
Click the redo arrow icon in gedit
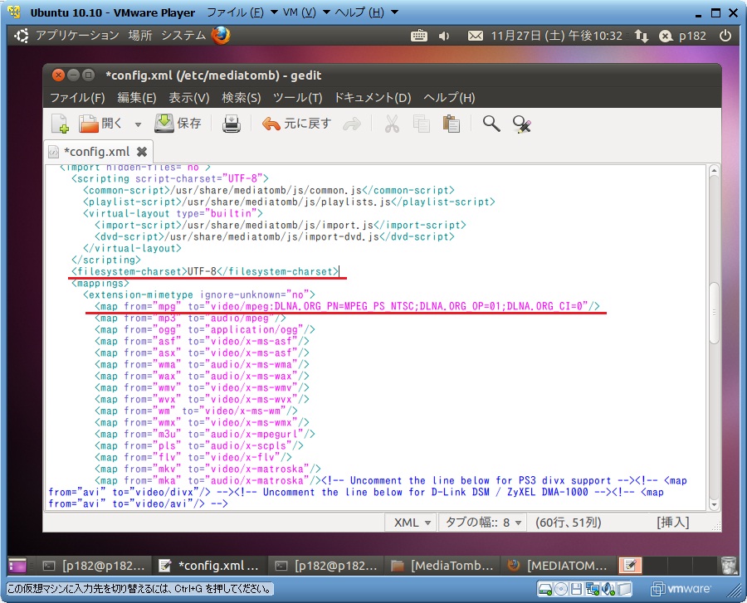(x=352, y=124)
